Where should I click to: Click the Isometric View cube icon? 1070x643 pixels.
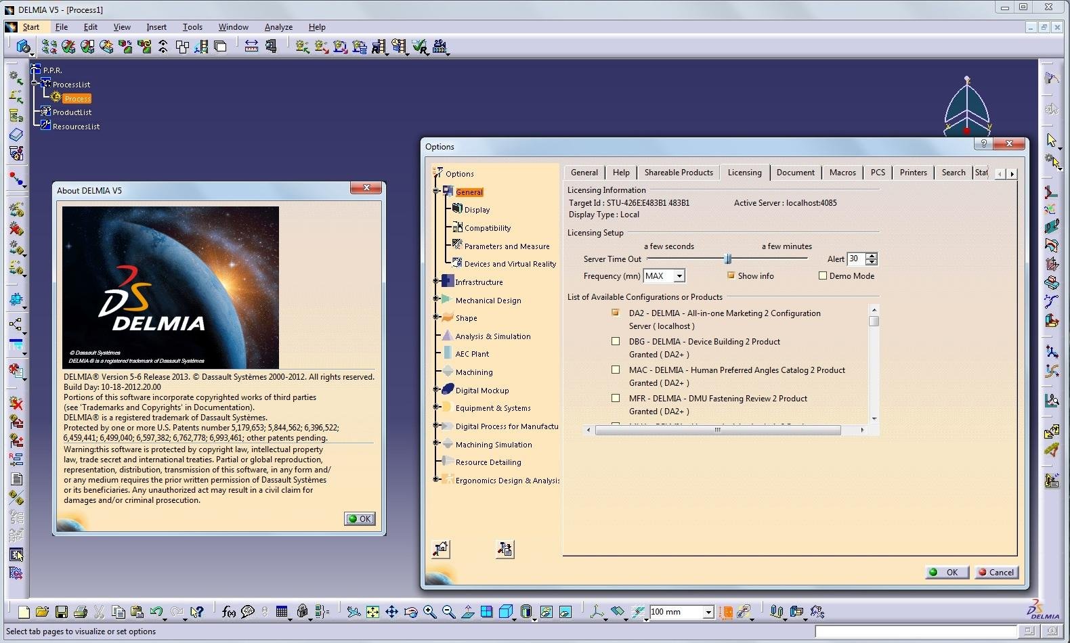click(x=505, y=612)
